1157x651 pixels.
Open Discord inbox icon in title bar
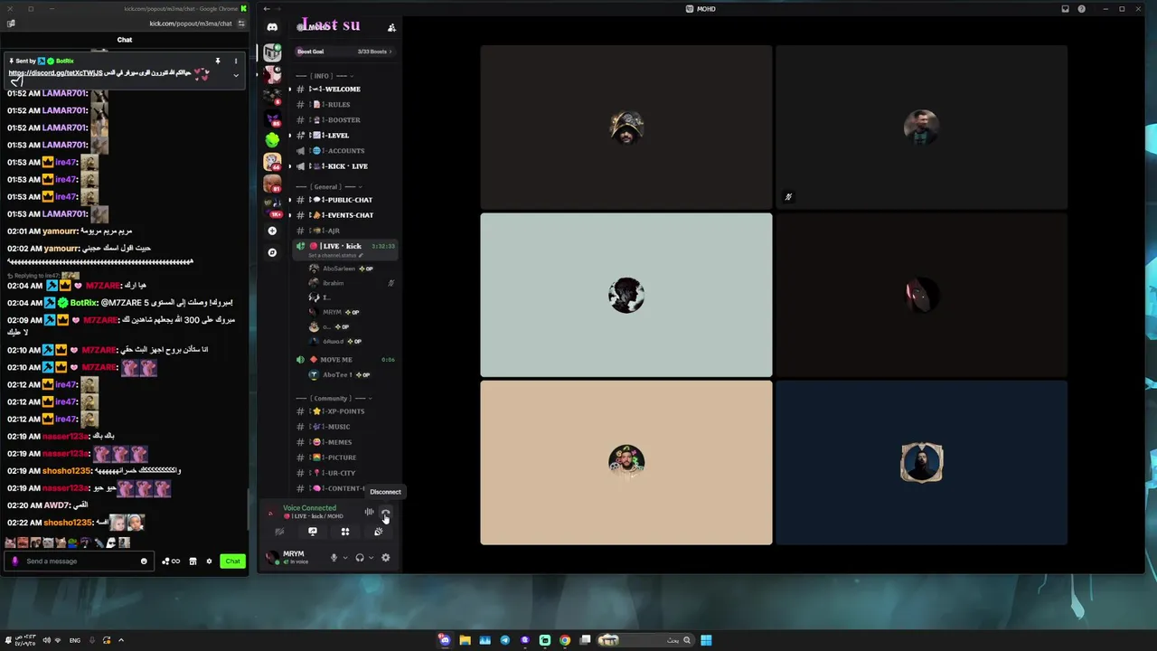pyautogui.click(x=1065, y=9)
